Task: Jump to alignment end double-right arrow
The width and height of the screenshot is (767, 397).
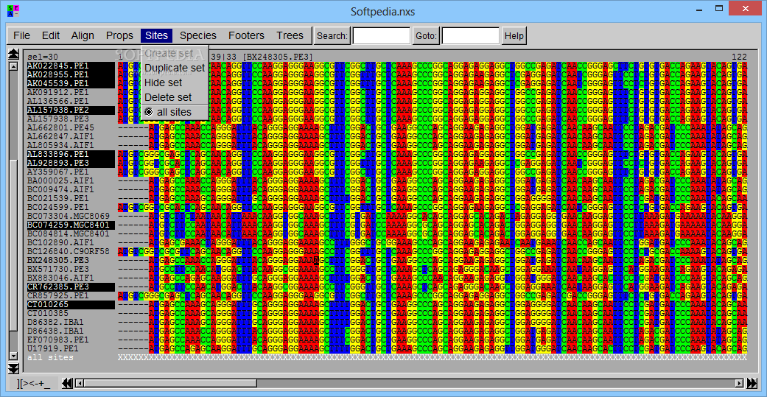Action: 752,383
